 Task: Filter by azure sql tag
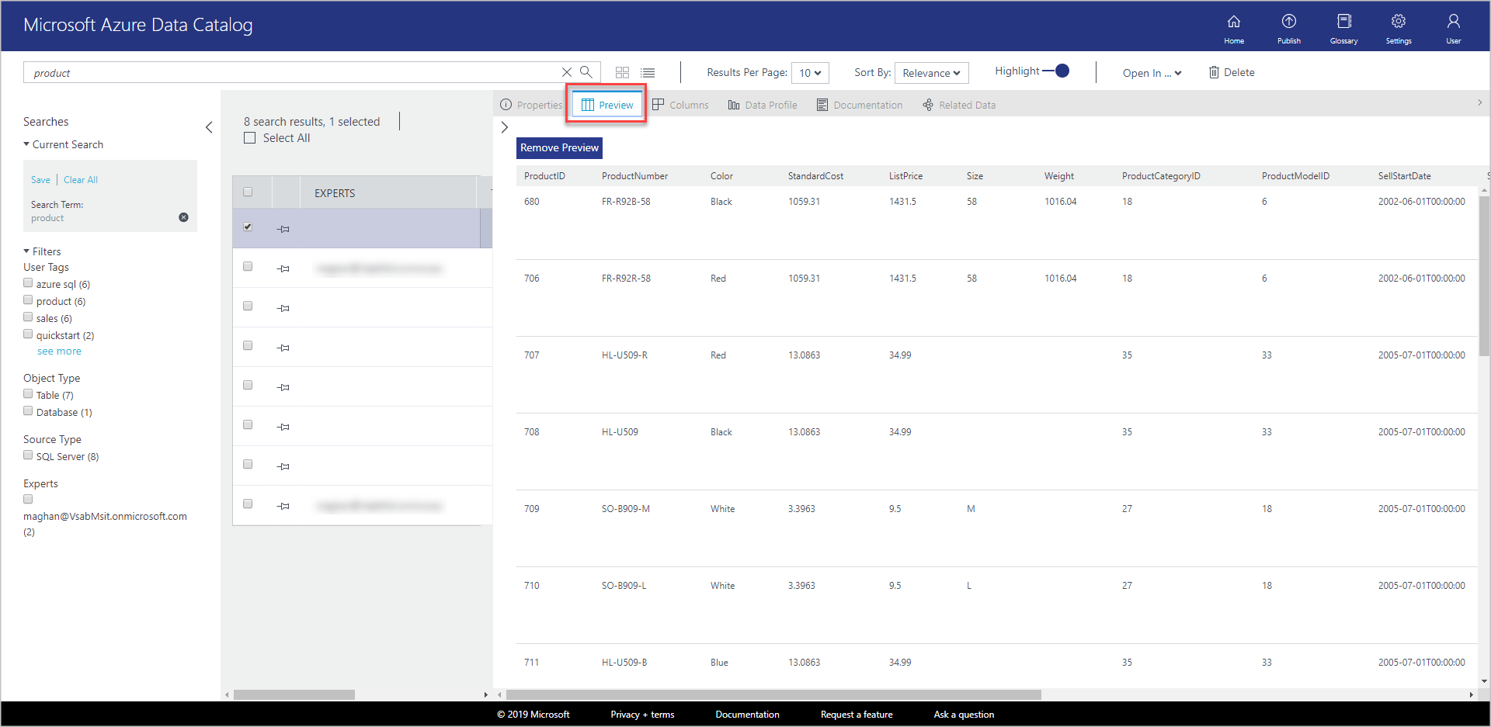[x=28, y=283]
